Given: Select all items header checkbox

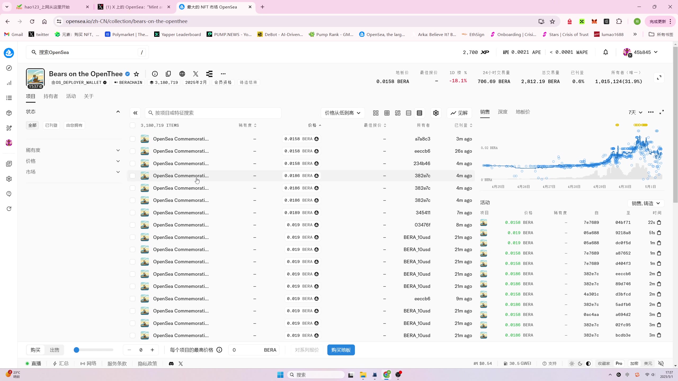Looking at the screenshot, I should 133,125.
